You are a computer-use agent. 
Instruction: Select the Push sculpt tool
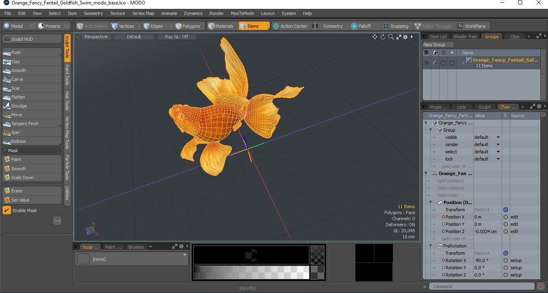pos(32,52)
